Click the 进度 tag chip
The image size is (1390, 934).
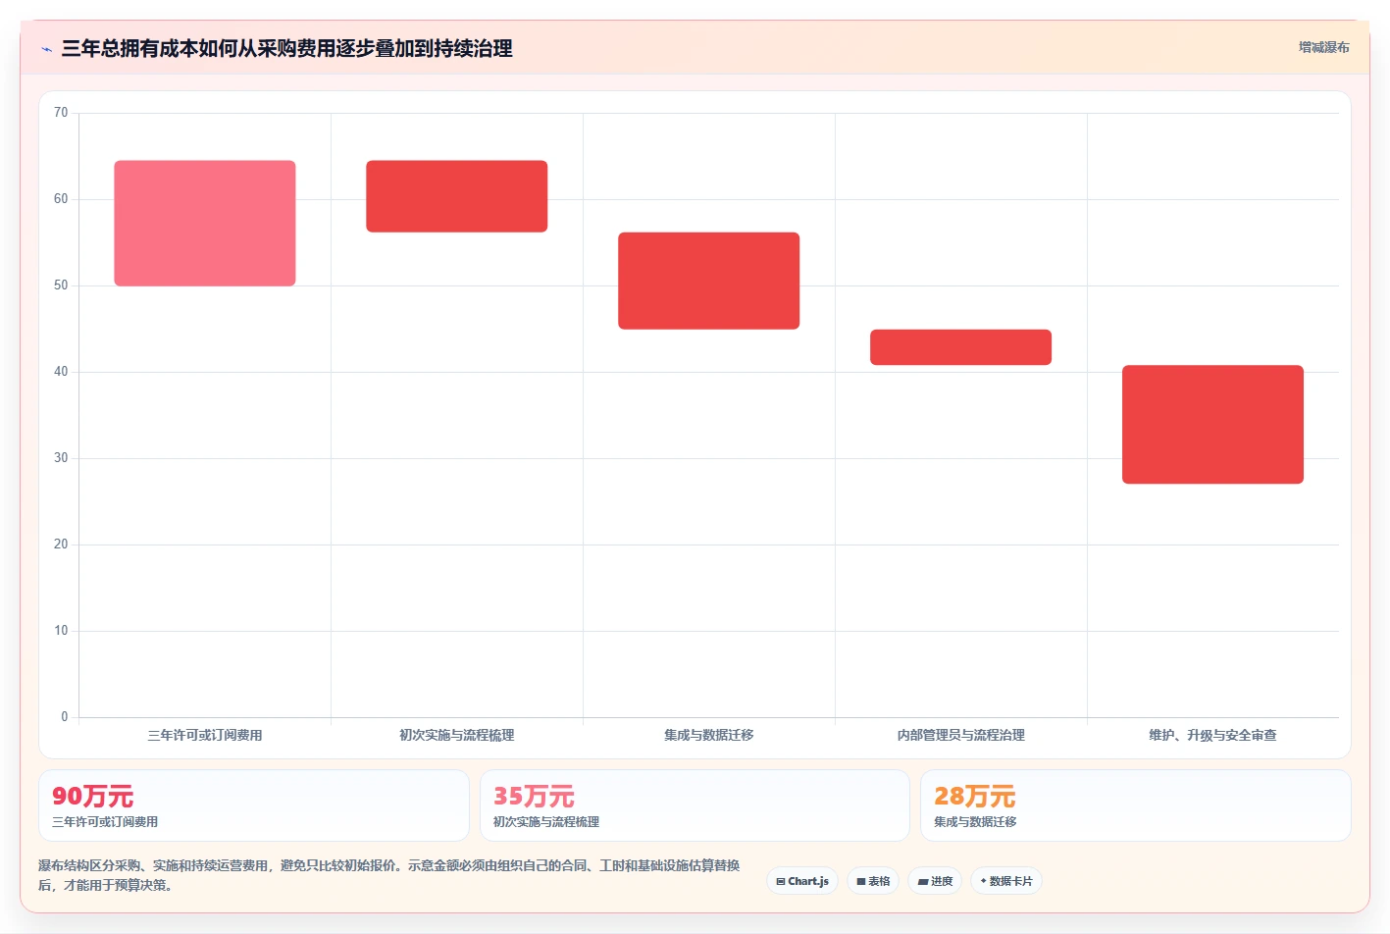pyautogui.click(x=935, y=881)
